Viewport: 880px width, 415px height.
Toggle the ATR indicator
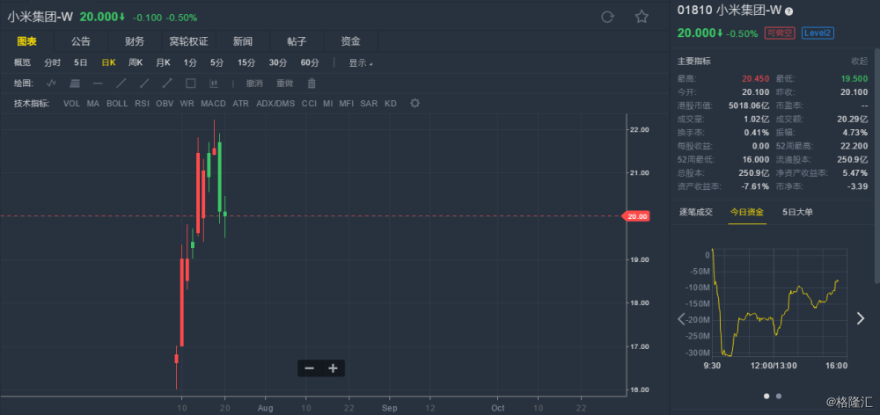[x=241, y=103]
